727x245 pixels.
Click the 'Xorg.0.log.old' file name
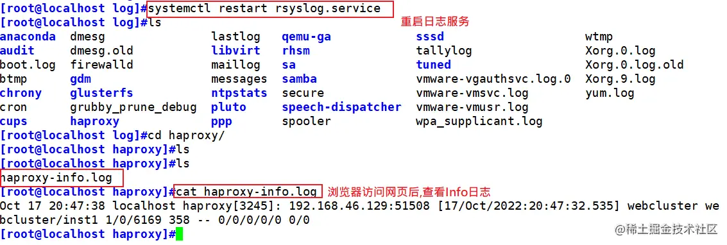(x=634, y=65)
